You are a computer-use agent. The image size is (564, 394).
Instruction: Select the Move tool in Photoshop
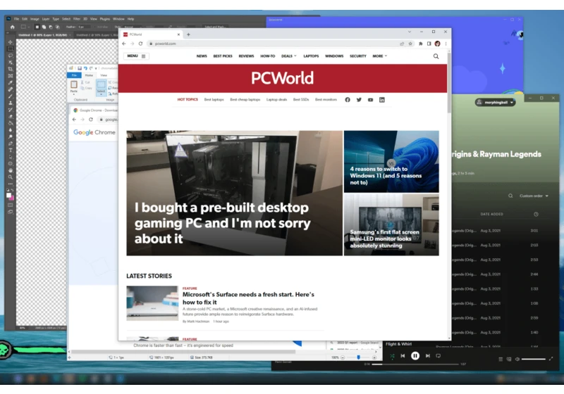pos(11,42)
